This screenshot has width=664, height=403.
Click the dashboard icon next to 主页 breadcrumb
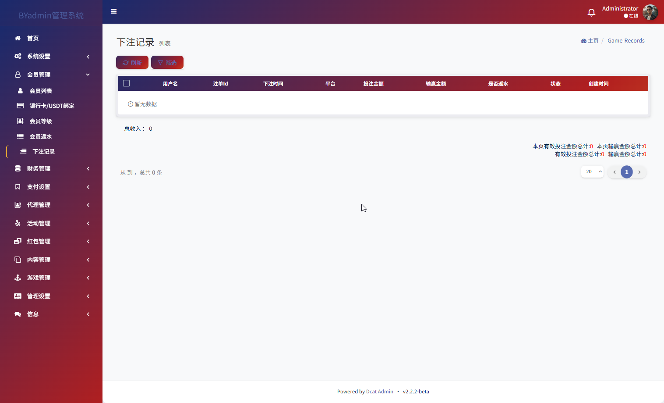coord(583,41)
